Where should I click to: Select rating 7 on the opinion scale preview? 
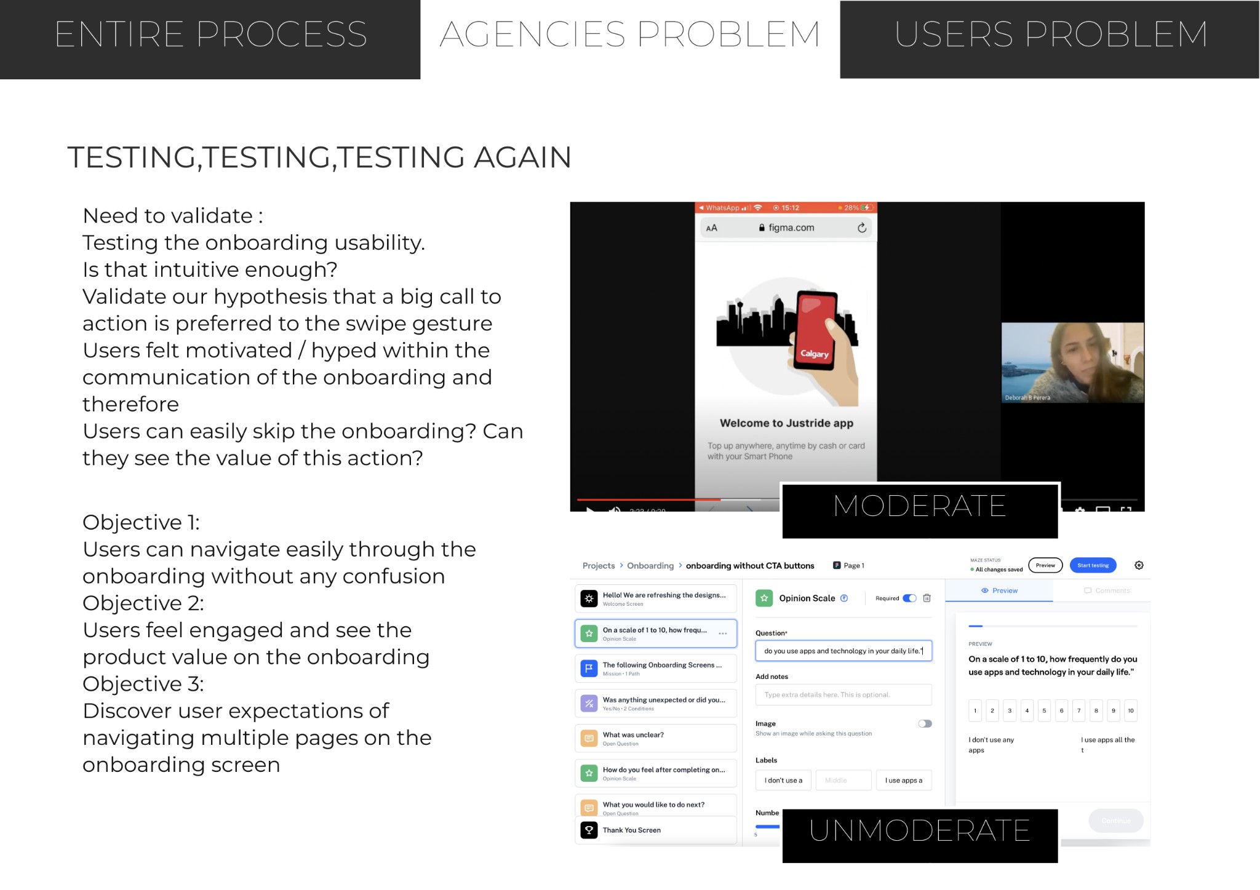tap(1079, 710)
